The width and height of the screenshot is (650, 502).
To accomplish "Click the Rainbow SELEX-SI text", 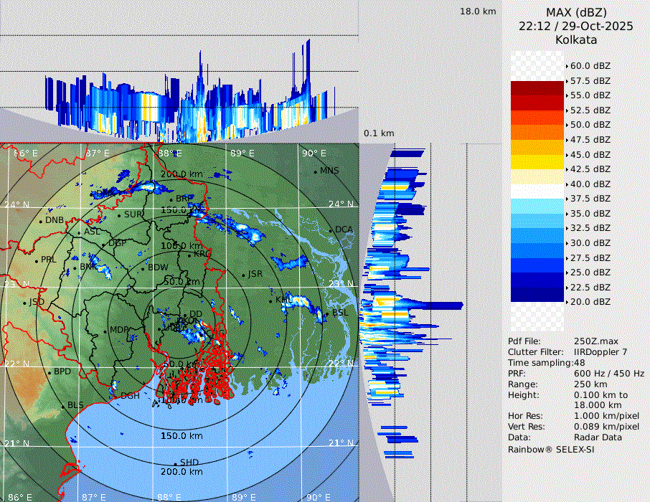I will click(551, 449).
